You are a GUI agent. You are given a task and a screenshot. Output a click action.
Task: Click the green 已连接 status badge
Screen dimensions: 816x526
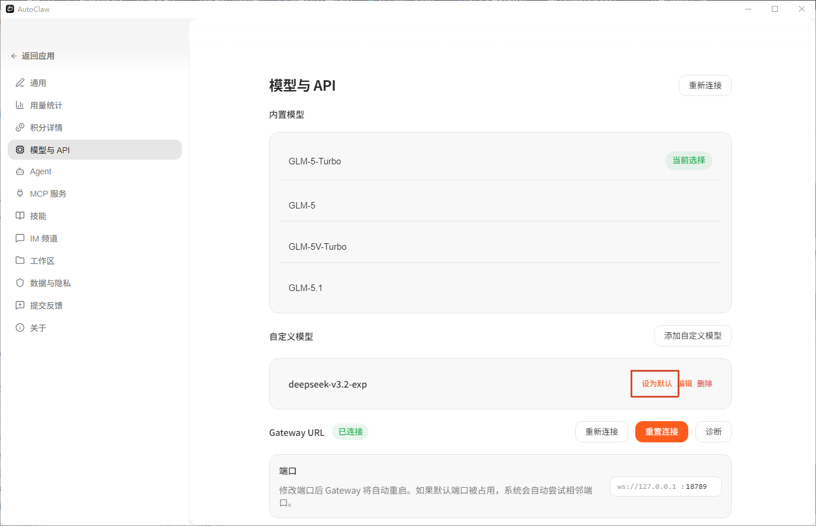350,432
